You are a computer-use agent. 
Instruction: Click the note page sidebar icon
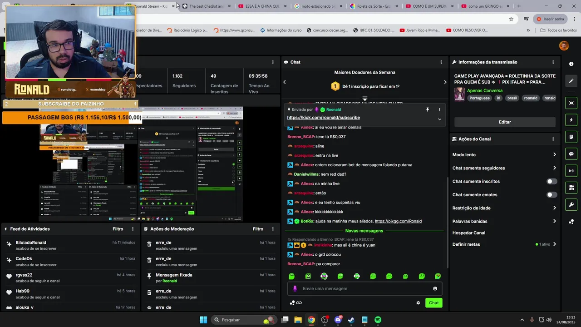pyautogui.click(x=571, y=137)
